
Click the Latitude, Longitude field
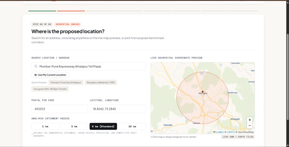[x=118, y=109]
